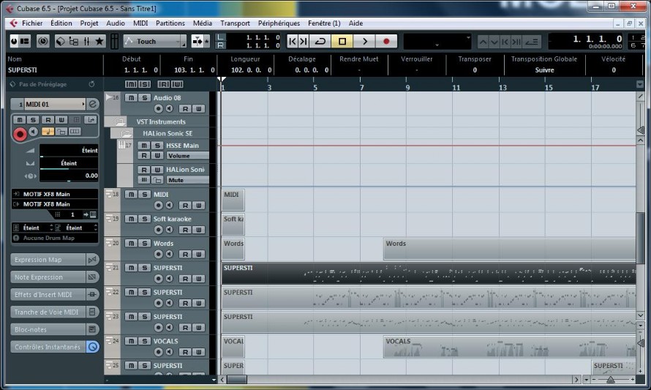Click the Contrôles Instantanés icon

(x=92, y=347)
